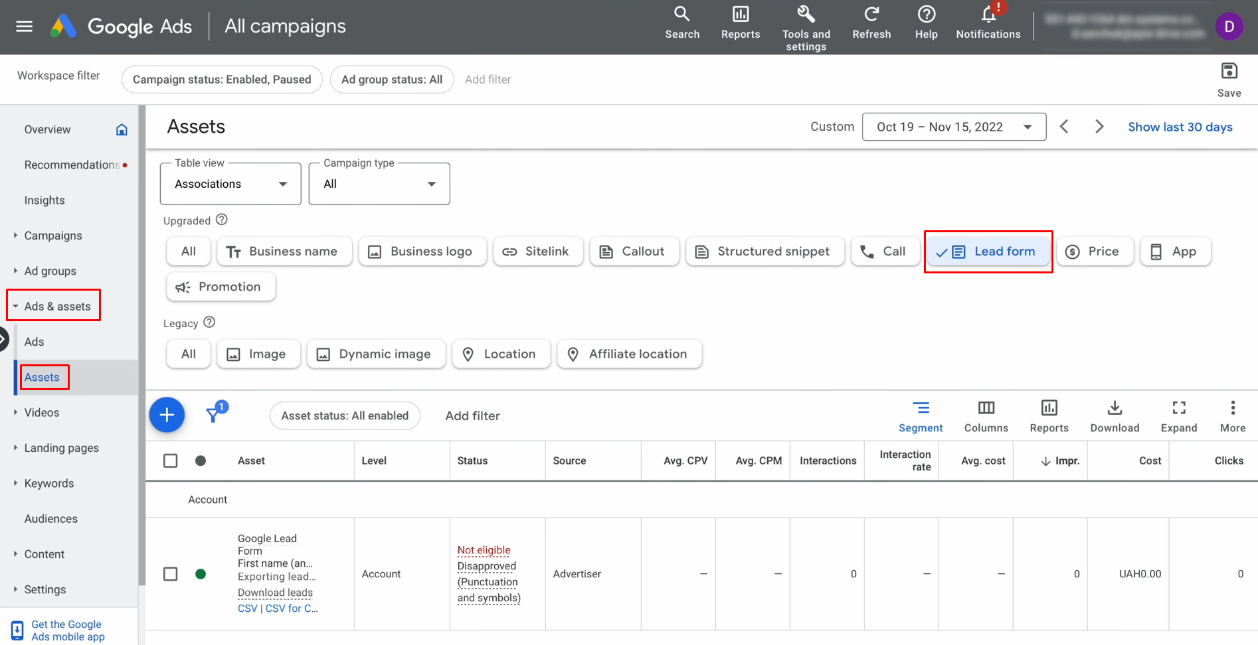This screenshot has height=645, width=1258.
Task: Expand Keywords in the sidebar
Action: (x=15, y=483)
